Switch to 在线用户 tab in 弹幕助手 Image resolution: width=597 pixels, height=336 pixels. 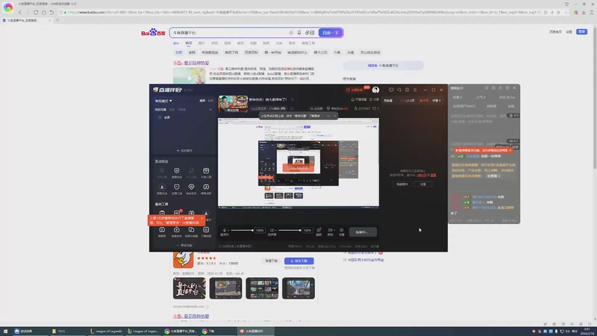(463, 106)
